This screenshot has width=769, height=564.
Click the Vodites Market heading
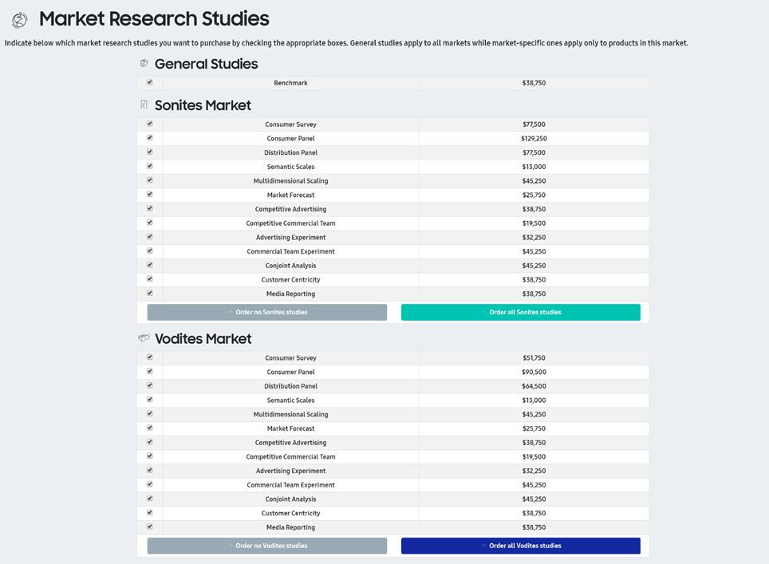[x=203, y=339]
